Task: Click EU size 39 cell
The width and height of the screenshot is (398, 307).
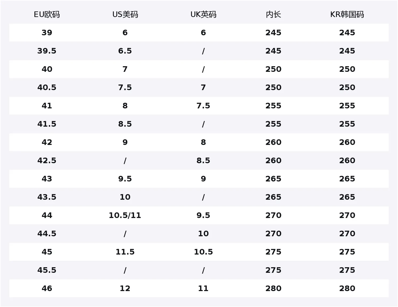Action: (47, 33)
